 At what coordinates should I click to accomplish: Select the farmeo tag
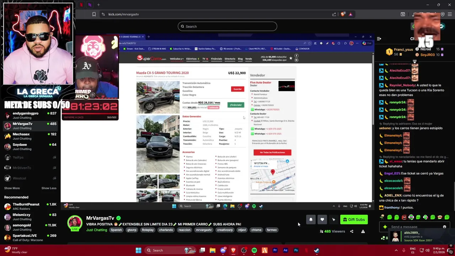272,230
